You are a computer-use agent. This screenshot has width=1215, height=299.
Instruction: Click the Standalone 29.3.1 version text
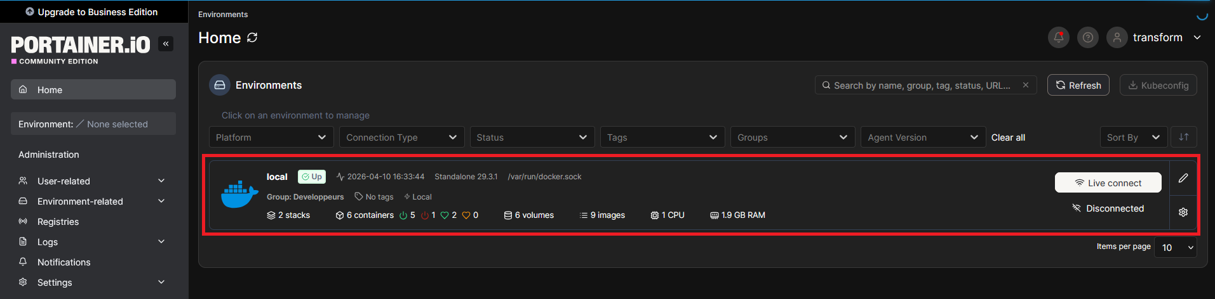coord(466,177)
